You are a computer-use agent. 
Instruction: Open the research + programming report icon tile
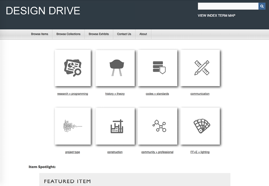pyautogui.click(x=73, y=68)
